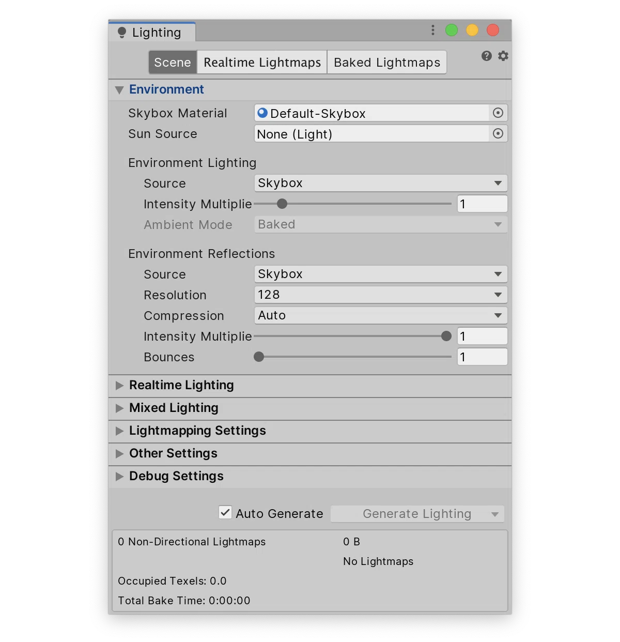Click the Compression label
Image resolution: width=620 pixels, height=642 pixels.
[184, 316]
